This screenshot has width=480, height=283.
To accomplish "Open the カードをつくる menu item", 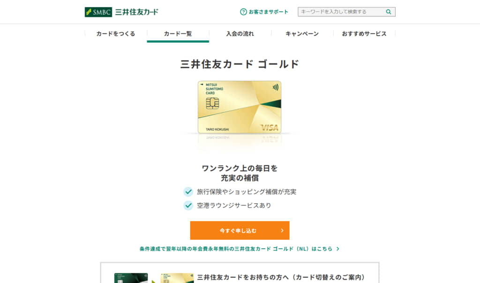I will 116,34.
